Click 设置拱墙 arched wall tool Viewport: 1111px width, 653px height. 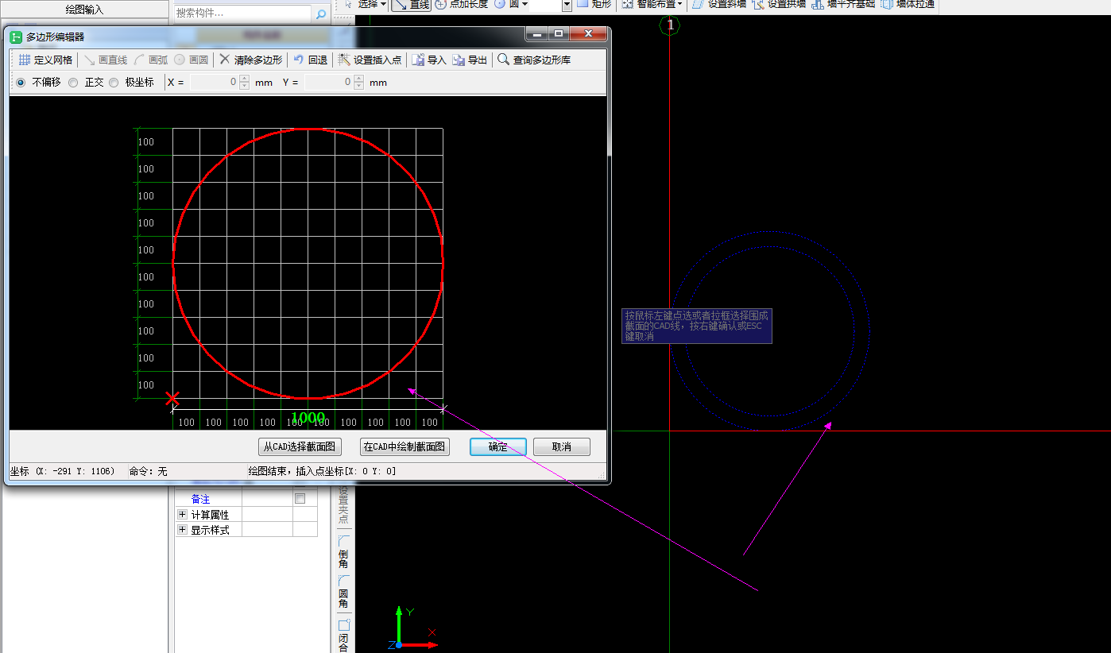(x=780, y=4)
